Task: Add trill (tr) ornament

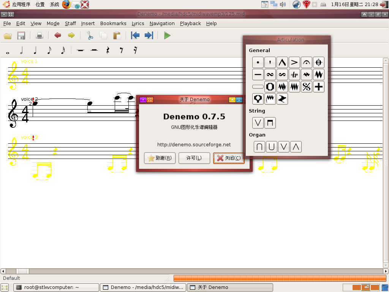Action: point(294,75)
